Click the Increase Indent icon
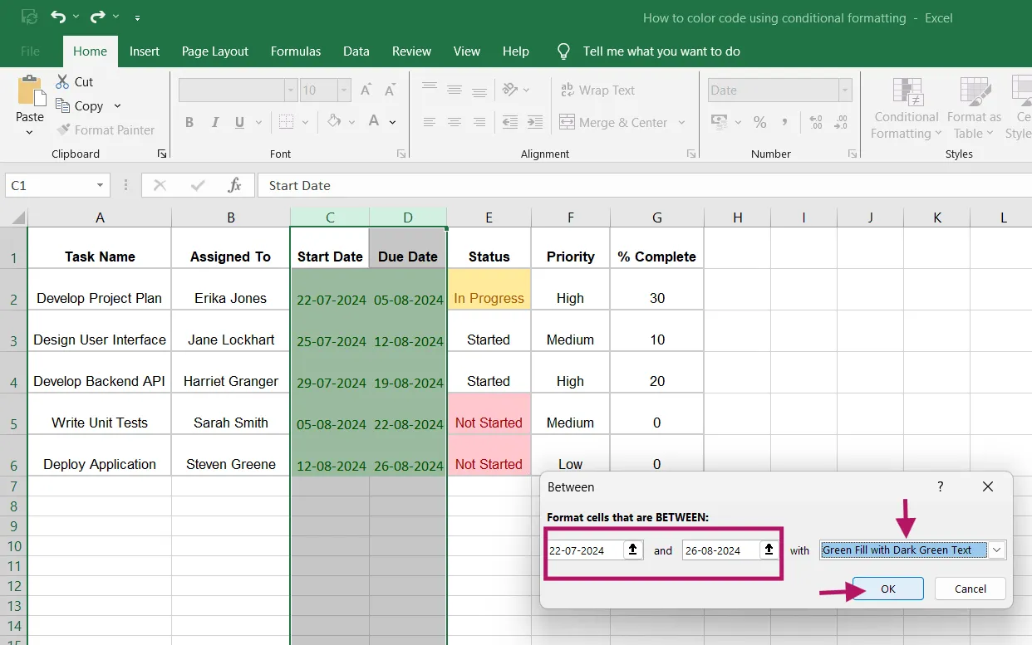This screenshot has height=645, width=1032. point(536,122)
